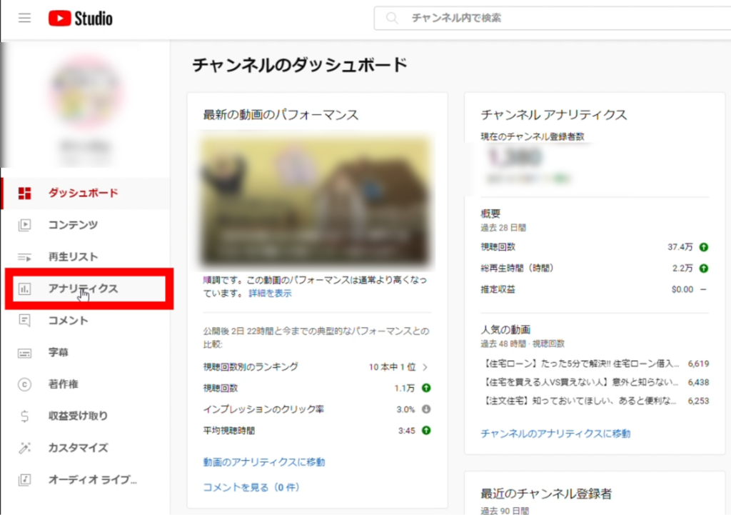Open コメントを見る（0 件）link

pyautogui.click(x=251, y=487)
